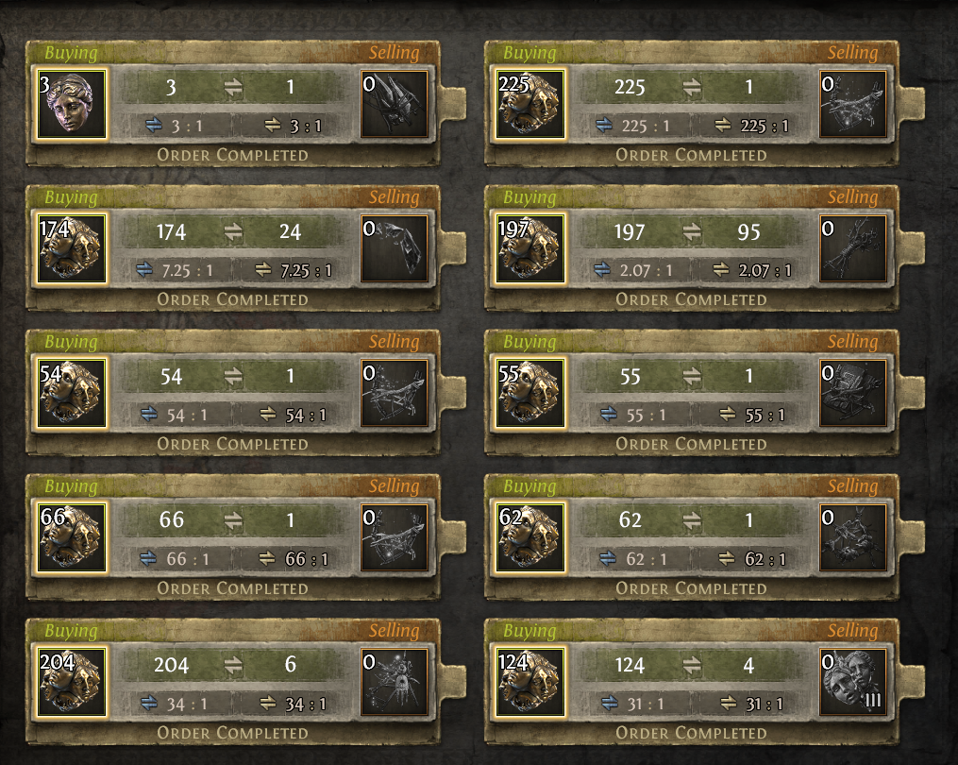Viewport: 958px width, 765px height.
Task: Select the selling item in the 204-for-6 order
Action: click(x=395, y=682)
